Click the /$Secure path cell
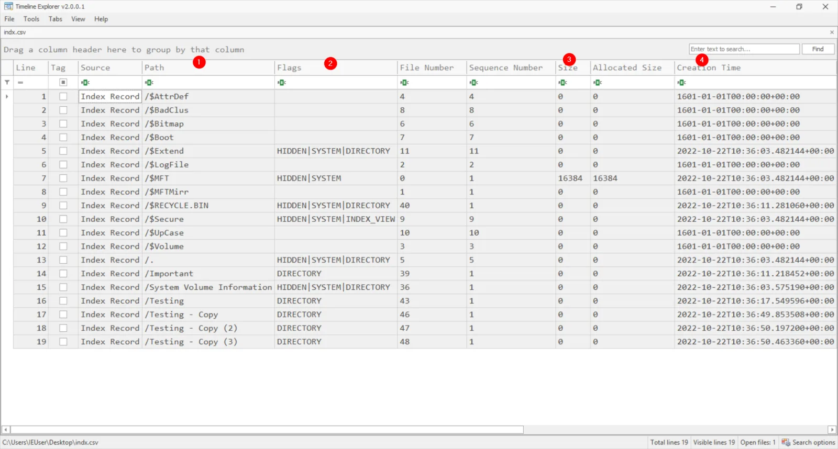 point(208,219)
